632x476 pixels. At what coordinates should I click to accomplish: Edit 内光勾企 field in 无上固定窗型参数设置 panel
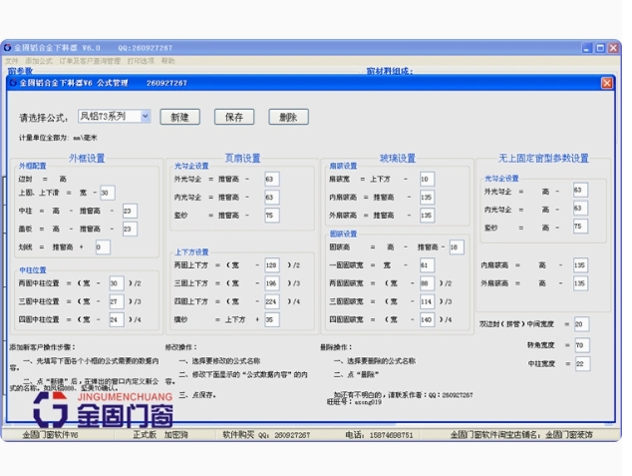coord(580,209)
